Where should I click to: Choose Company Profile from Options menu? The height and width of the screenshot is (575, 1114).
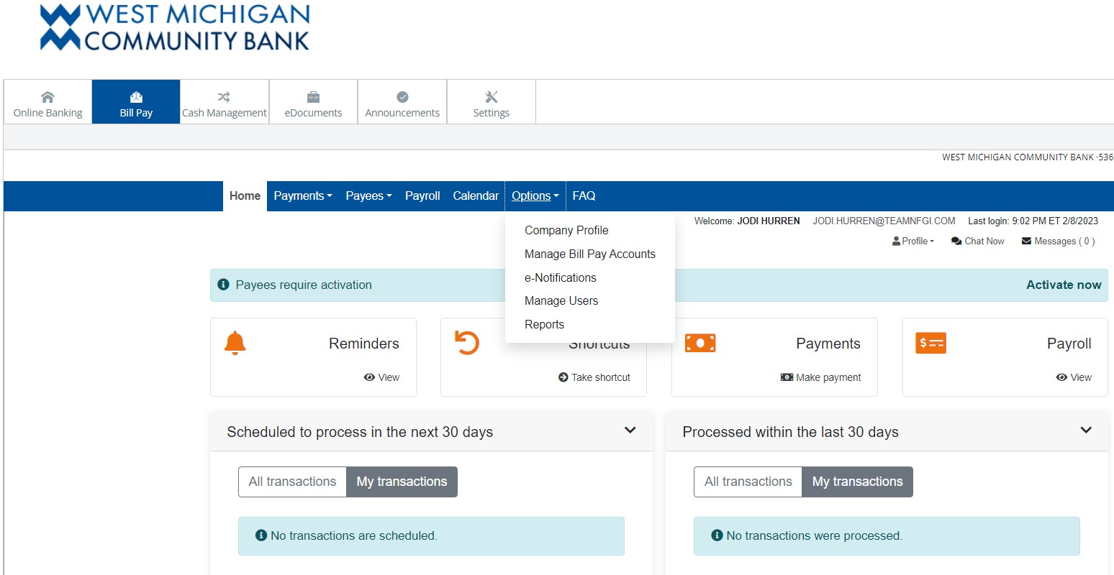pyautogui.click(x=566, y=231)
